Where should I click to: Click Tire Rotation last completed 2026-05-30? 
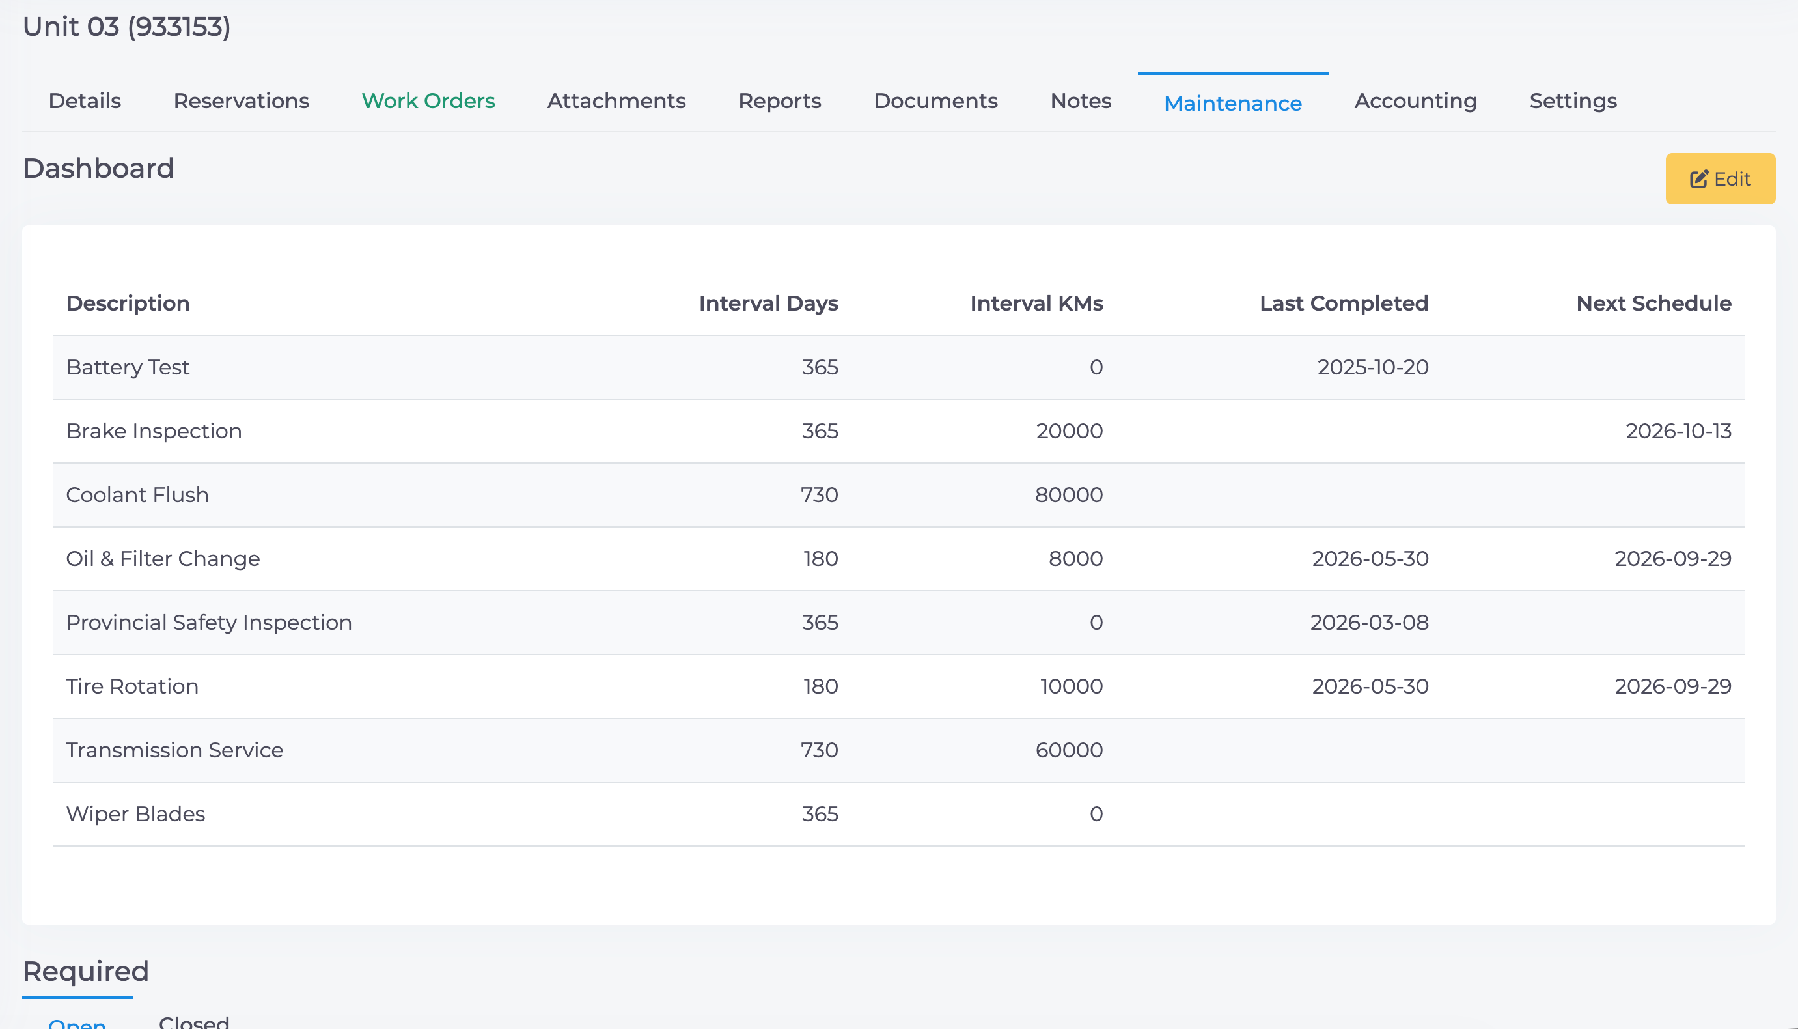(1370, 686)
